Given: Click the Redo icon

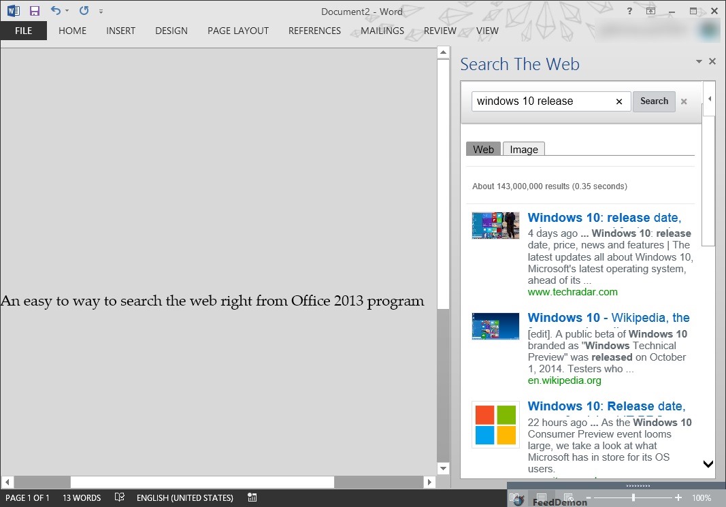Looking at the screenshot, I should click(84, 11).
